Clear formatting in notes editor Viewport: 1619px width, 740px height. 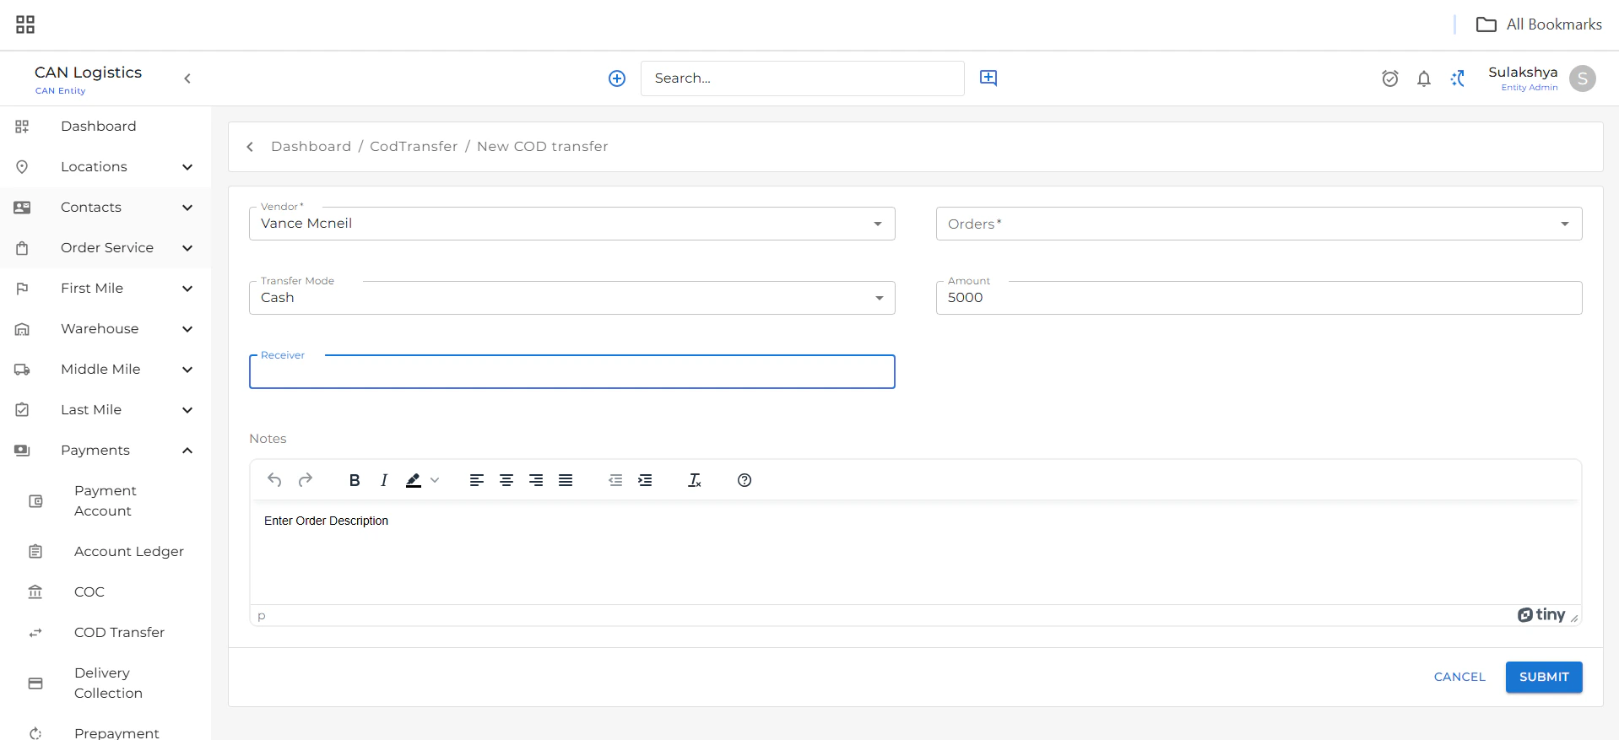pos(695,480)
